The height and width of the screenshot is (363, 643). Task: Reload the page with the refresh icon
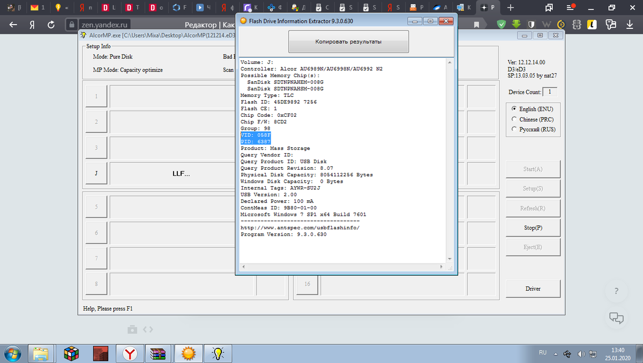pyautogui.click(x=51, y=25)
